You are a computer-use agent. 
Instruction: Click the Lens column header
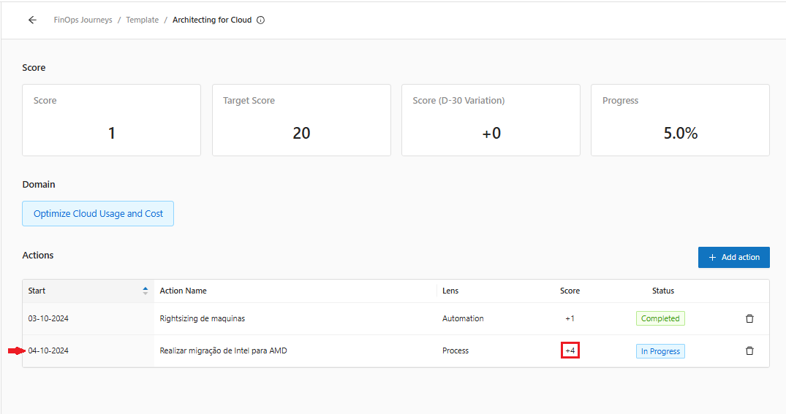(450, 291)
